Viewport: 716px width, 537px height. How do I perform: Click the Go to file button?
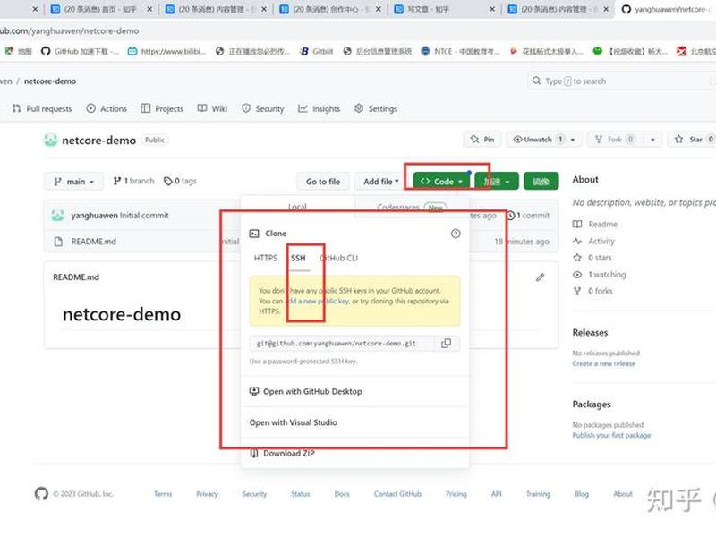pos(323,182)
